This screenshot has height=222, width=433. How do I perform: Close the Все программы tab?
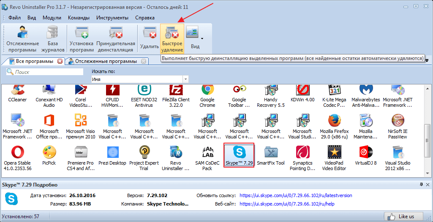coord(60,61)
